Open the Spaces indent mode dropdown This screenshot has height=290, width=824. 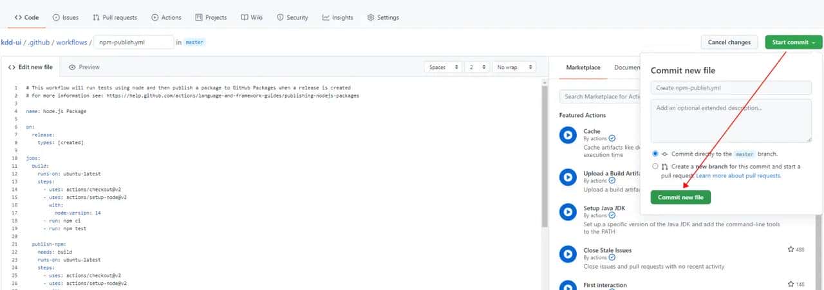(x=443, y=67)
